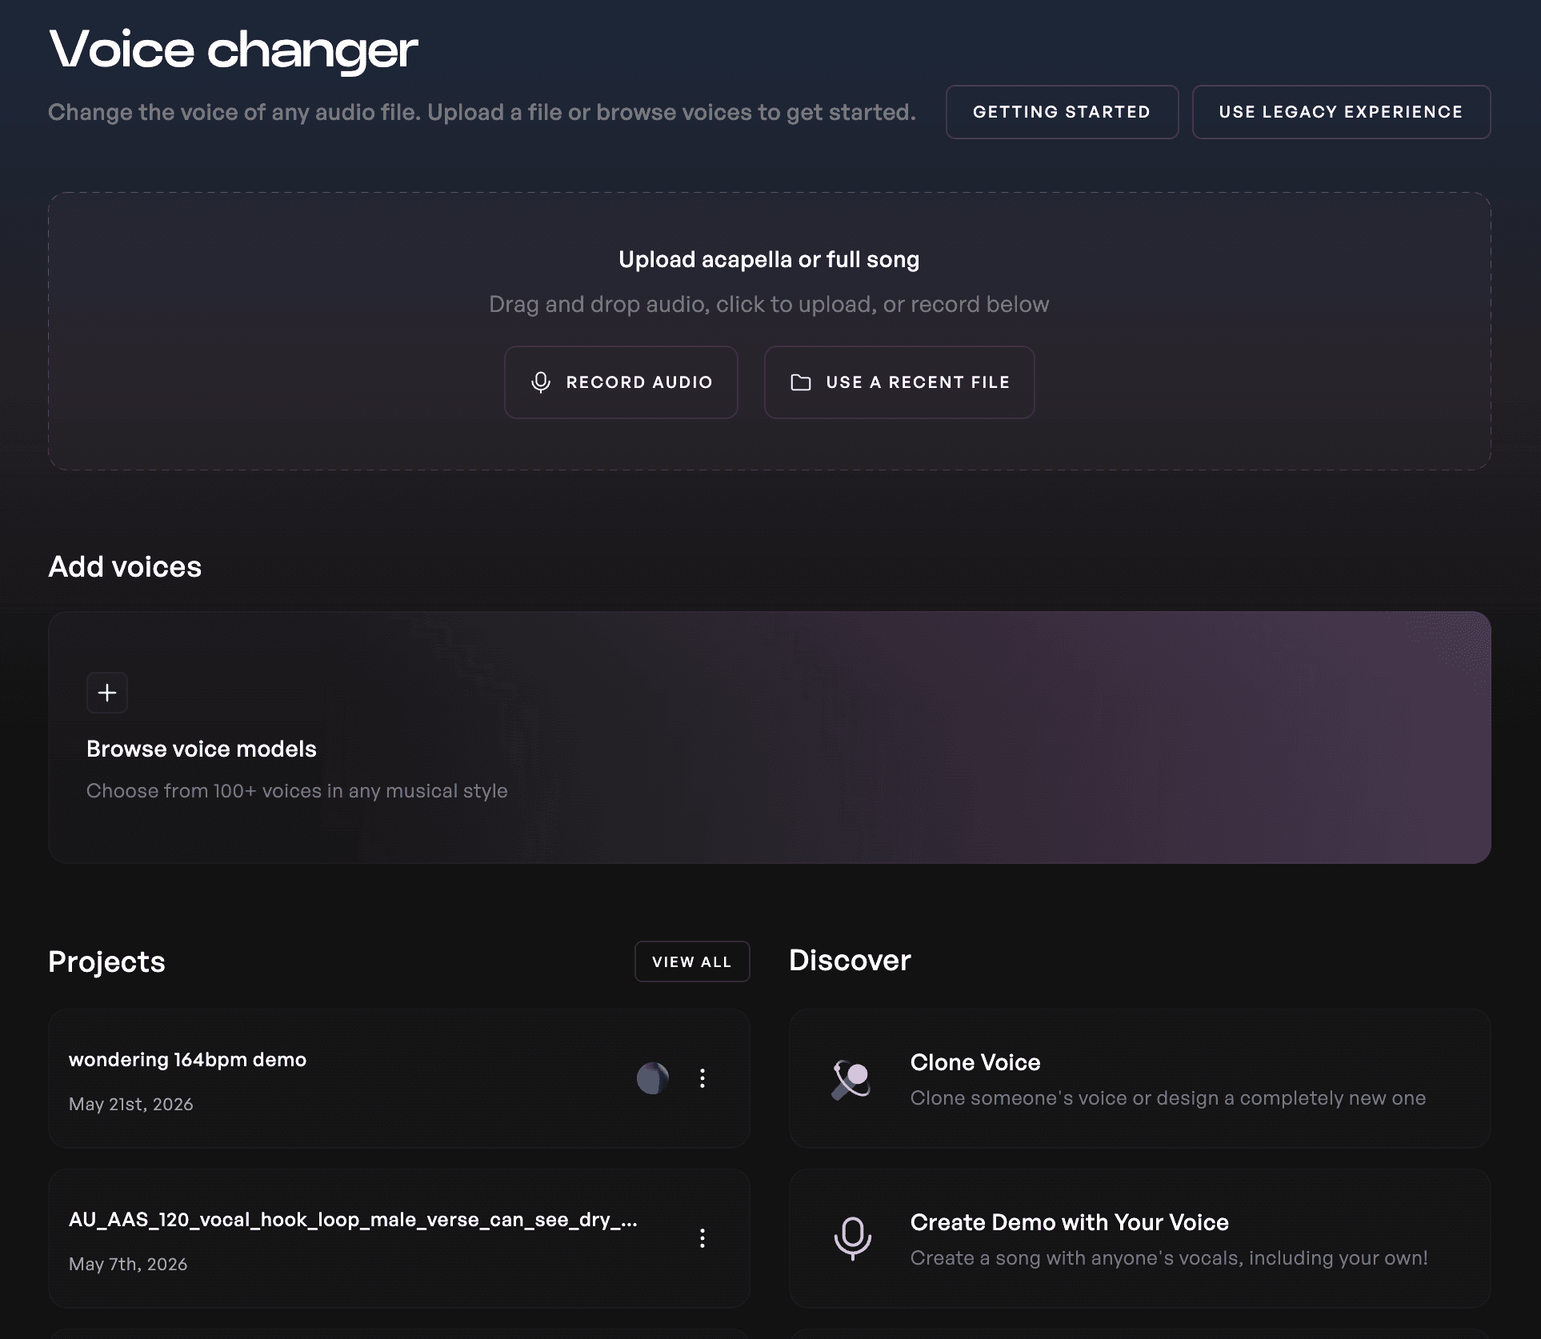Click 'Create a song with anyone's vocals' text
Screen dimensions: 1541x1339
(x=1169, y=1257)
